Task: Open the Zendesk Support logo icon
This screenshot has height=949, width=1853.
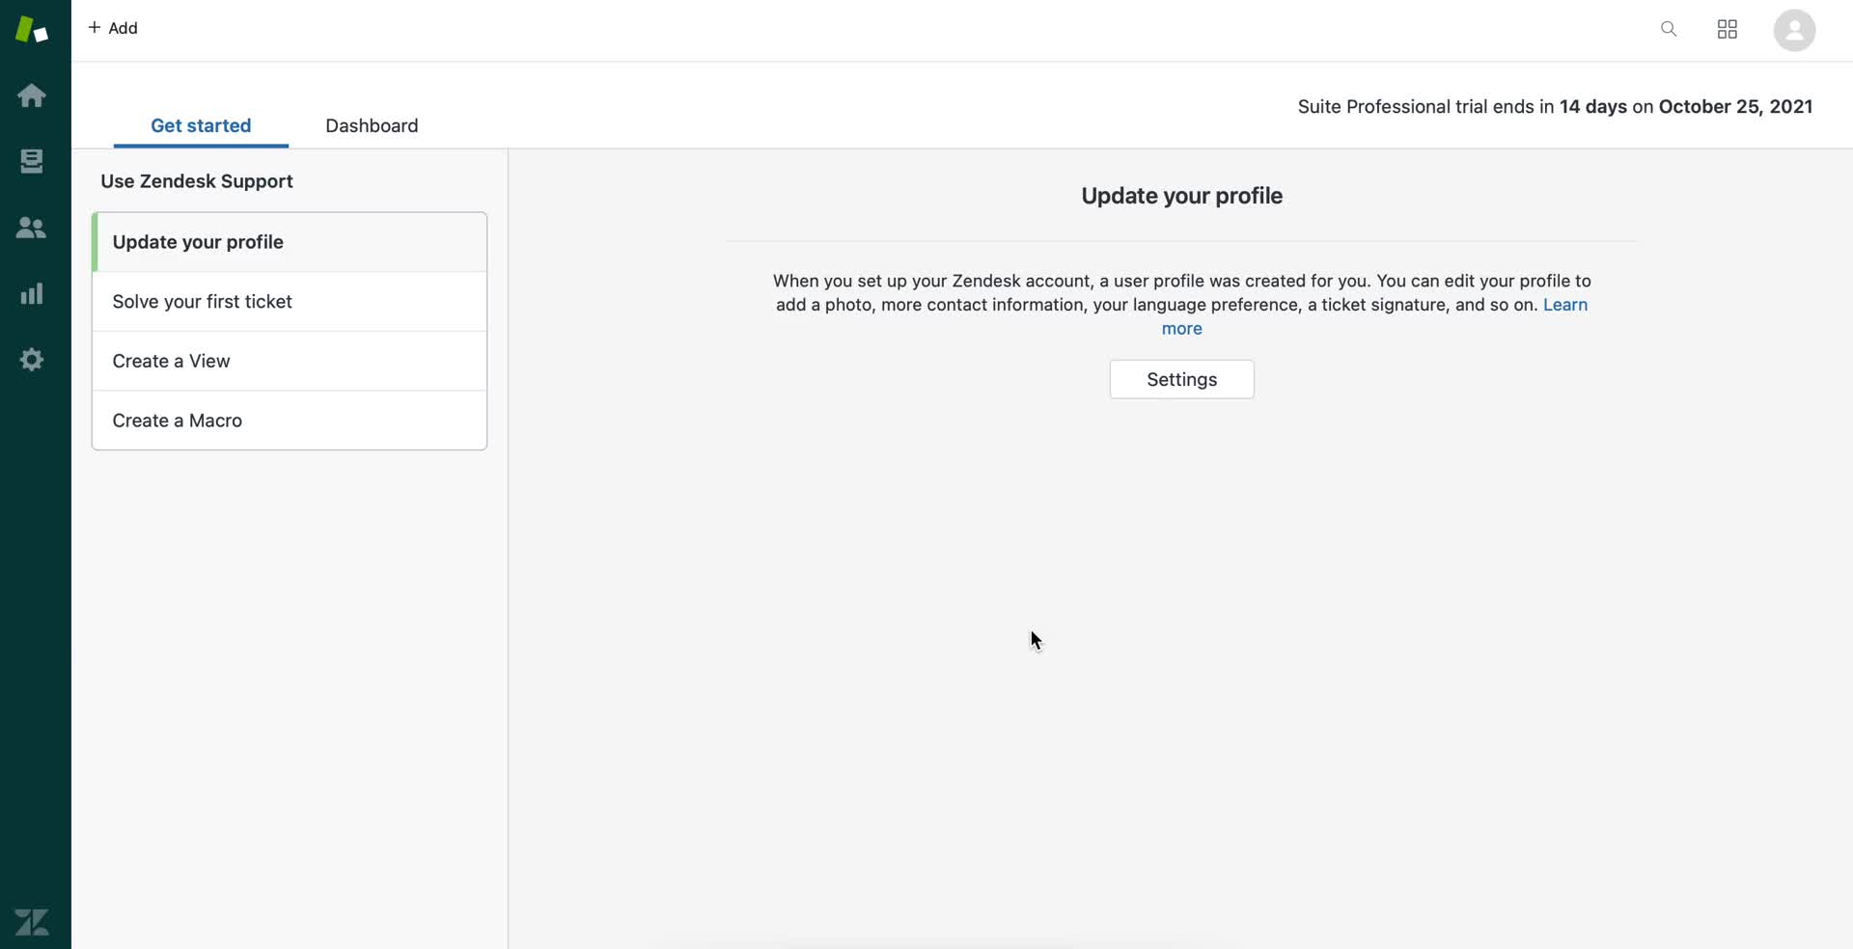Action: coord(31,29)
